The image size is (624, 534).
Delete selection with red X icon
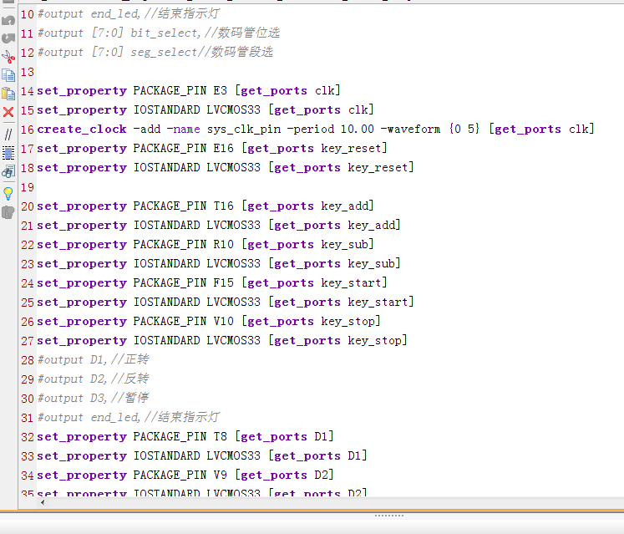pyautogui.click(x=8, y=112)
